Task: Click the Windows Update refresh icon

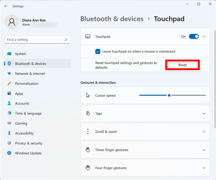Action: [x=9, y=153]
